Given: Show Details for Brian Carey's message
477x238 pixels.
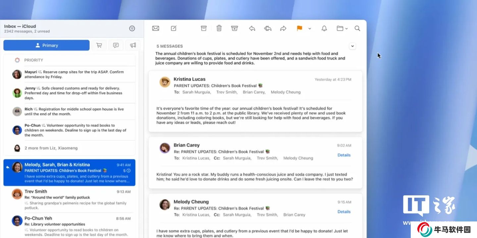Looking at the screenshot, I should click(344, 155).
